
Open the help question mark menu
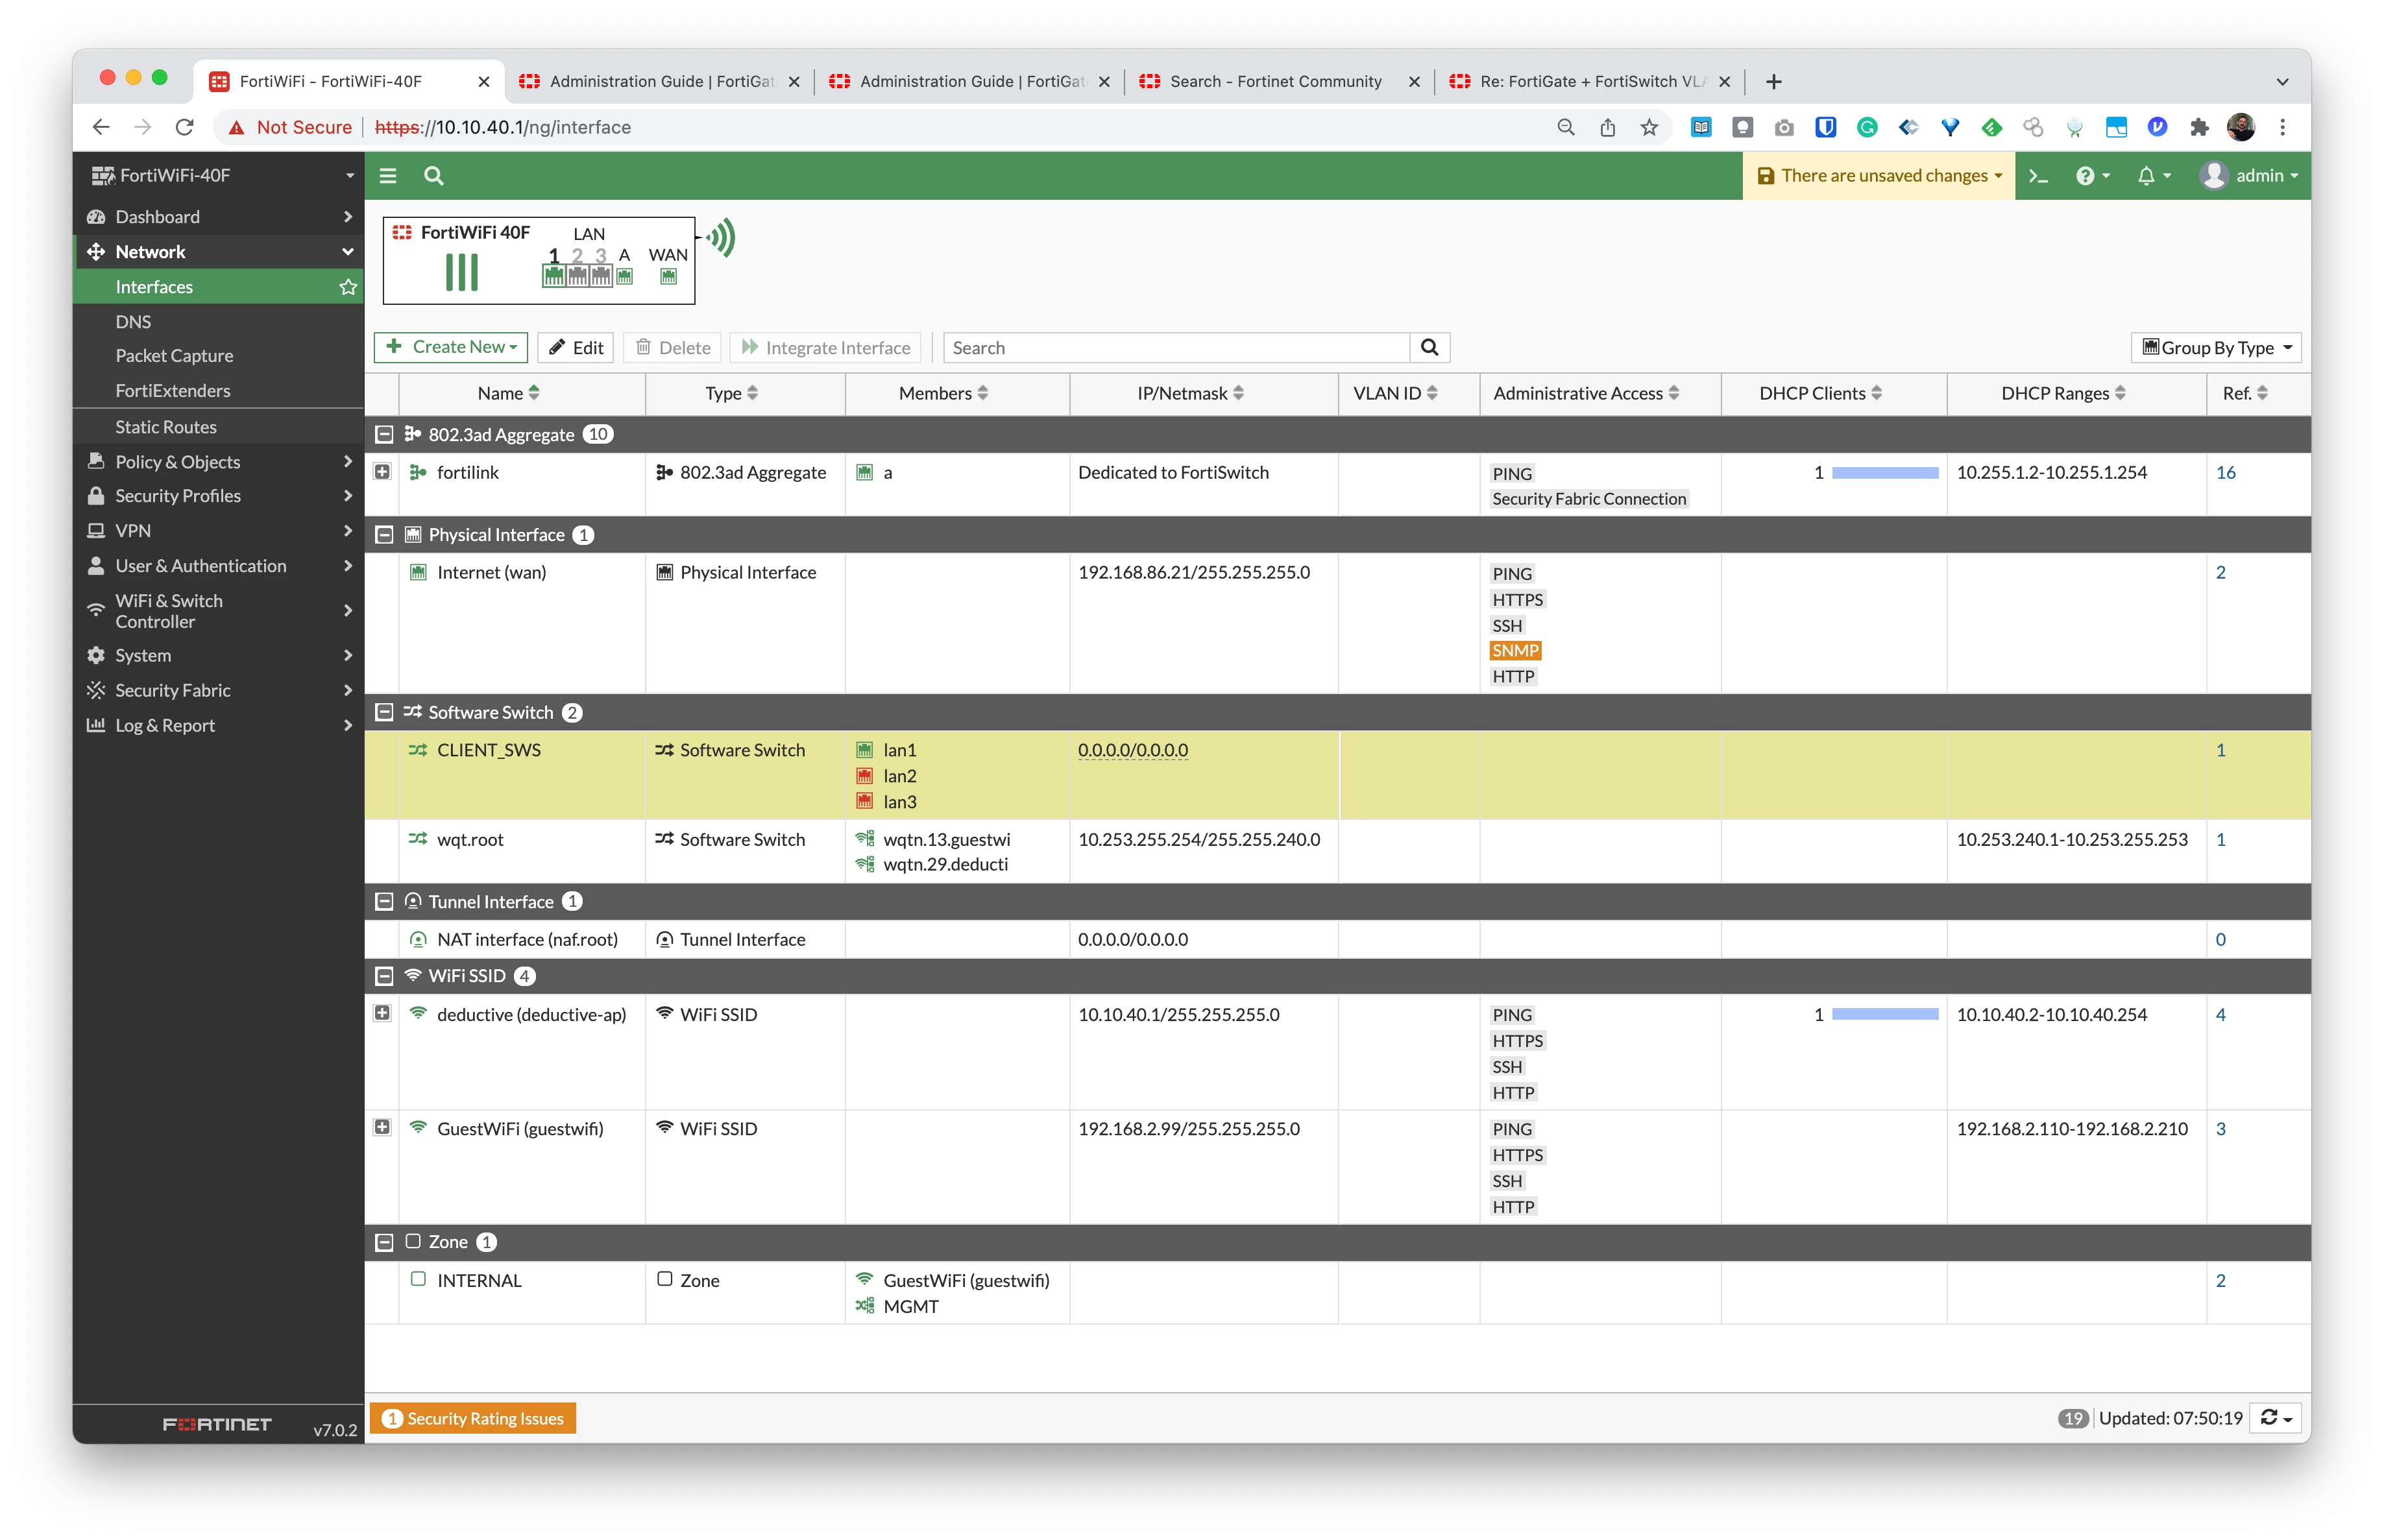tap(2092, 176)
